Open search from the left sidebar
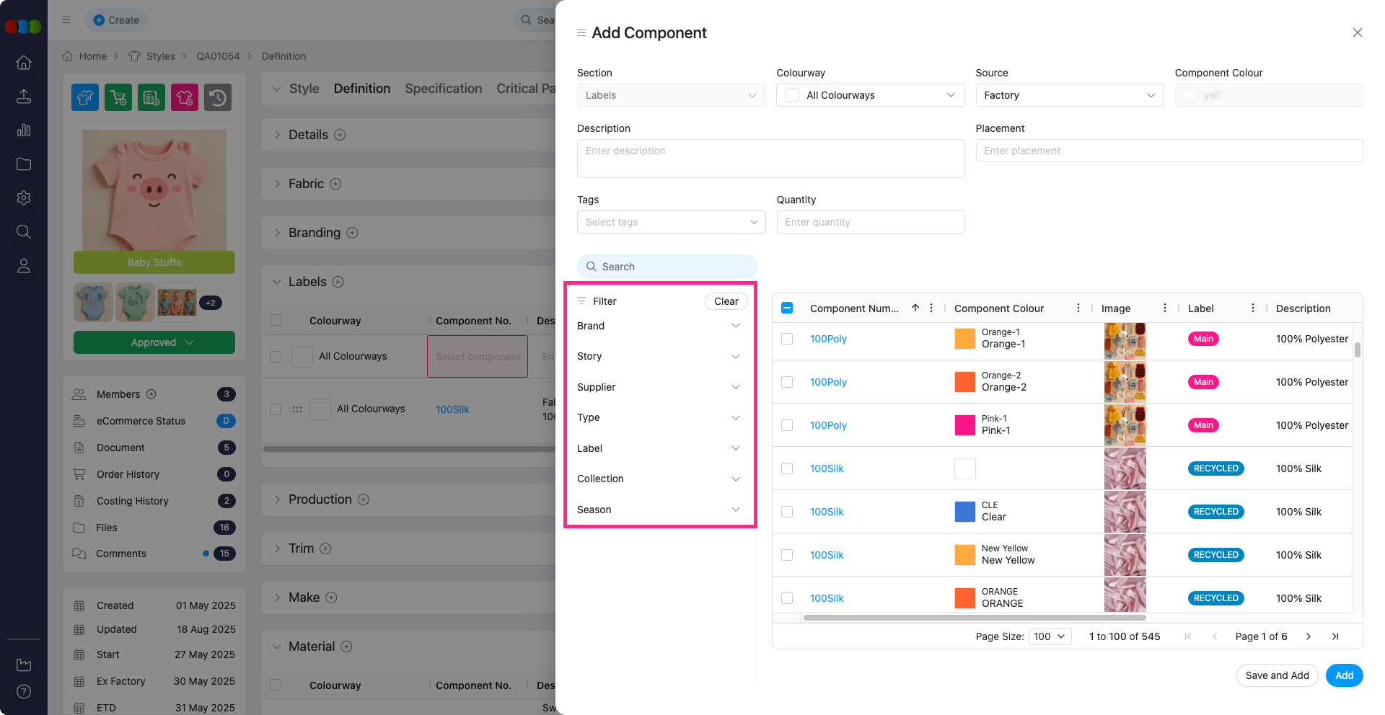Viewport: 1385px width, 715px height. pos(24,231)
